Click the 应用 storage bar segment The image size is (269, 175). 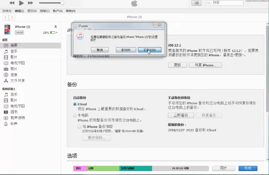coord(103,168)
